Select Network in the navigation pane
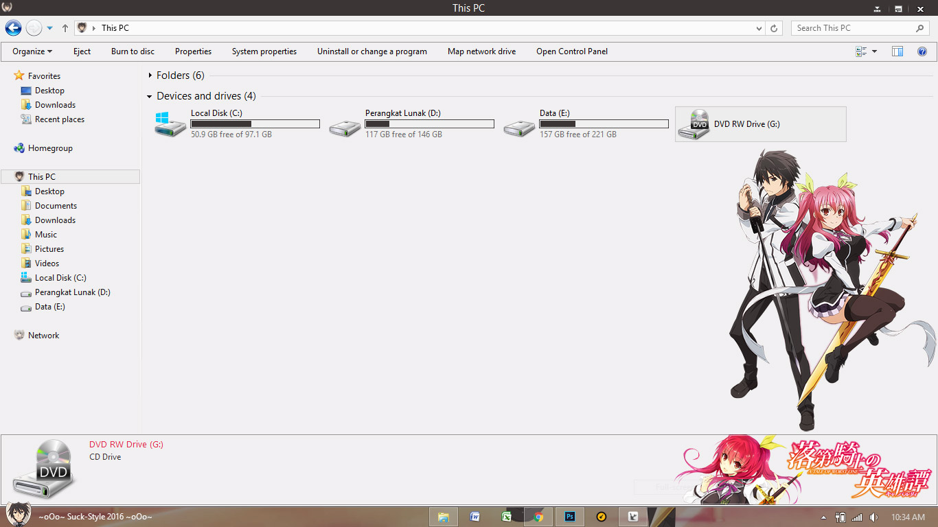The height and width of the screenshot is (527, 938). click(43, 336)
